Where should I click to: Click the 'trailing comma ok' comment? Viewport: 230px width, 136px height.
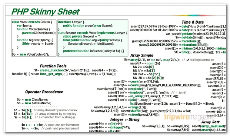[x=198, y=60]
